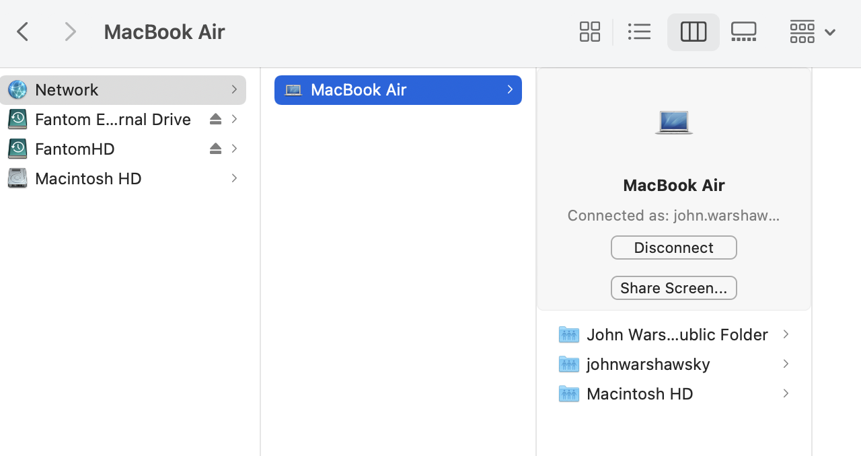861x456 pixels.
Task: Click bold MacBook Air name in preview
Action: (674, 185)
